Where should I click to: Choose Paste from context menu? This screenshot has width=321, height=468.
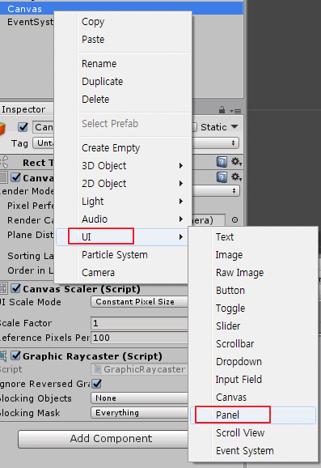(123, 40)
